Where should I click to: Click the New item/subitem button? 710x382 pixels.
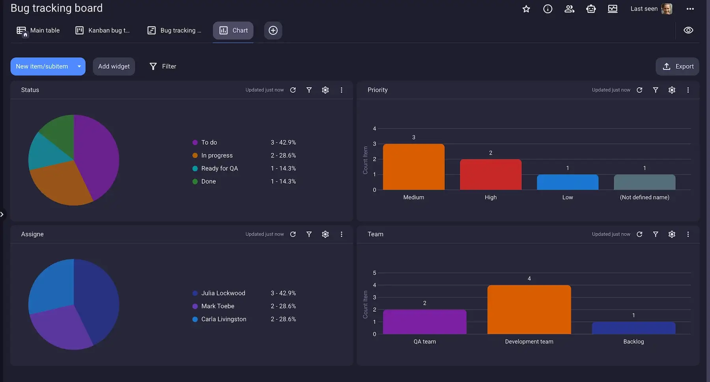point(42,67)
